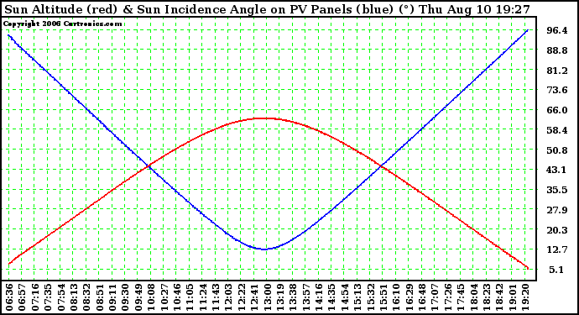This screenshot has width=579, height=315.
Task: Click the 07:35 time label
Action: (x=49, y=297)
